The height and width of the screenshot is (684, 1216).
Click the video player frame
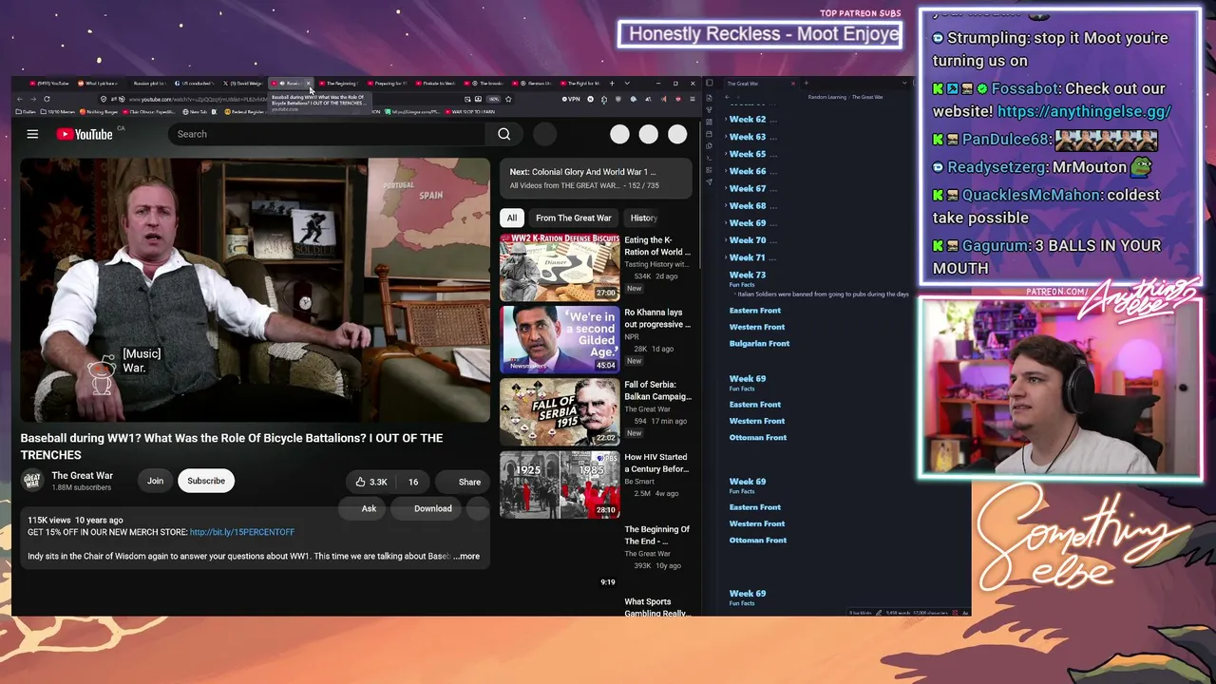(256, 291)
